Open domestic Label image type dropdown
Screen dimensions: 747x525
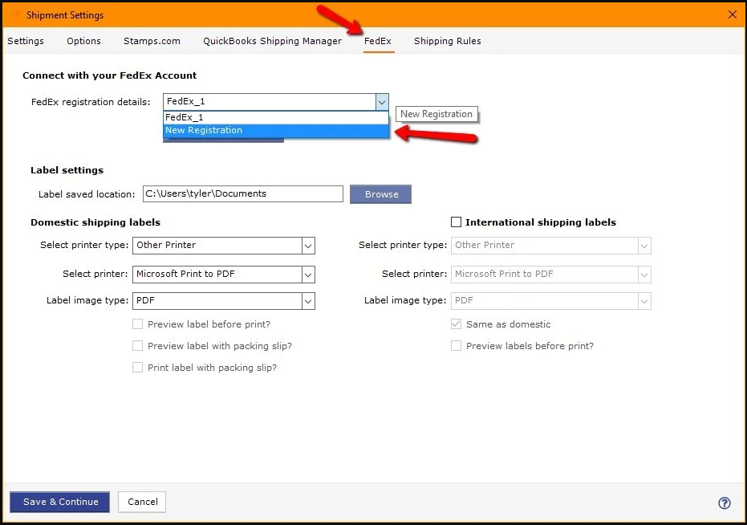click(307, 301)
